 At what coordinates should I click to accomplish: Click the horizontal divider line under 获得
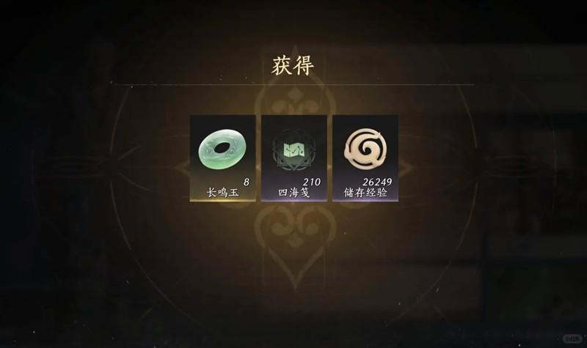(294, 85)
